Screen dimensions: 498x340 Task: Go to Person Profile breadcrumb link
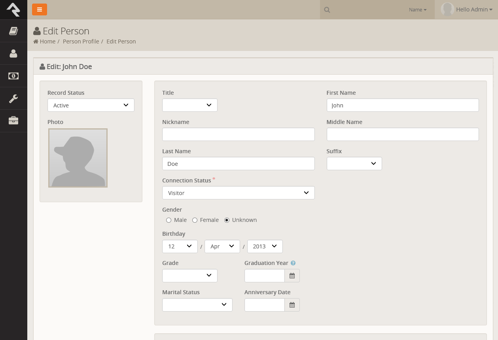81,41
